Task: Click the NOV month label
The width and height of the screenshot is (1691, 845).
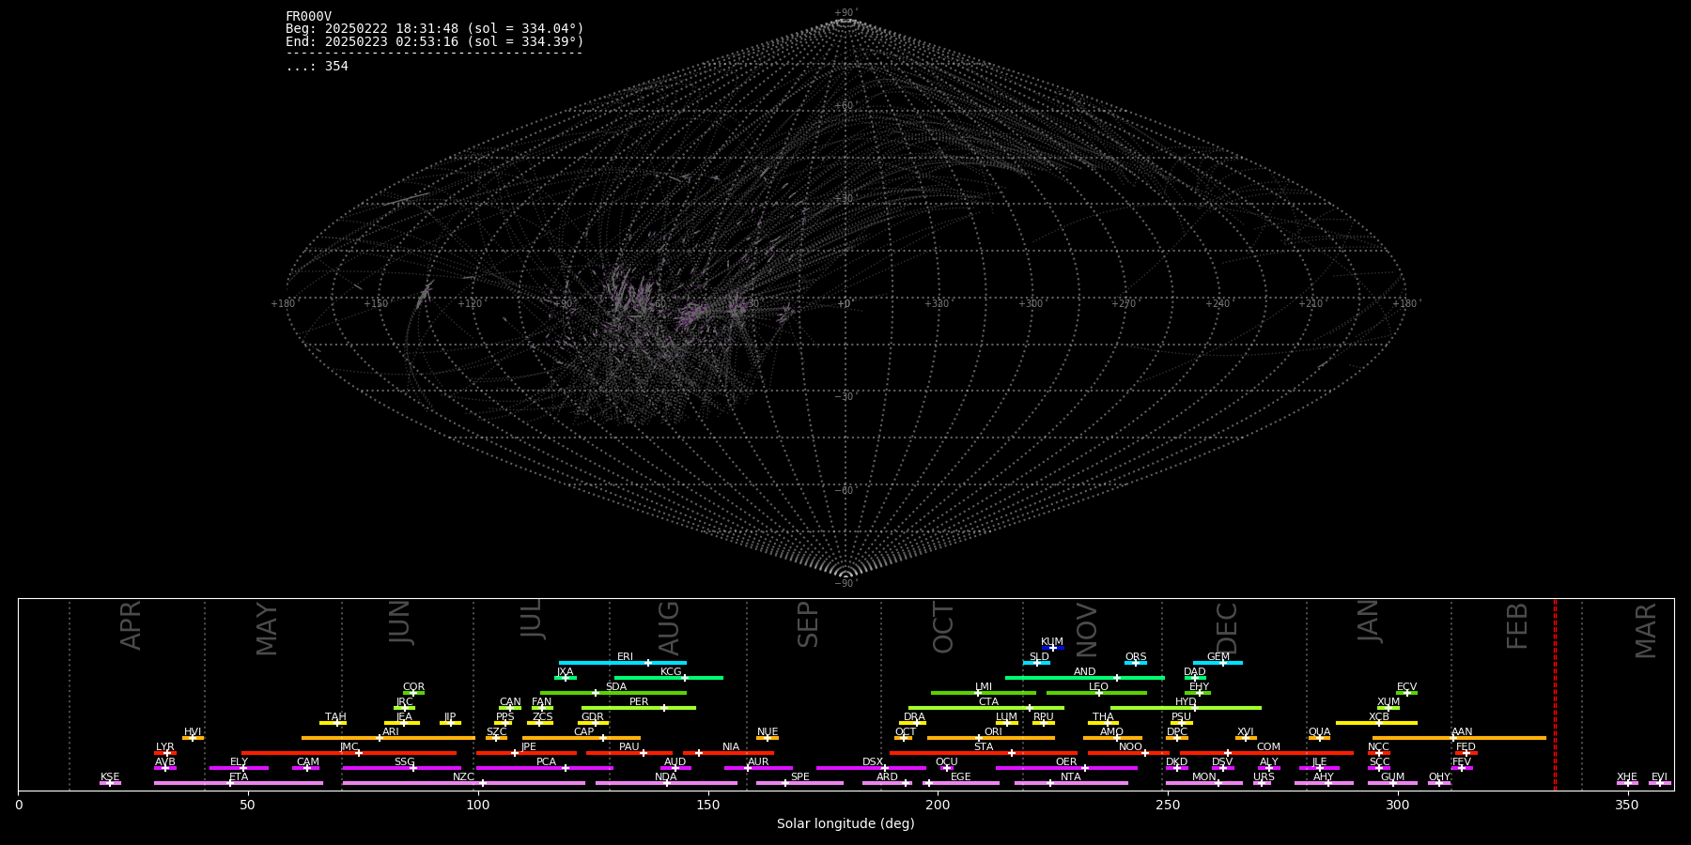Action: (x=1086, y=630)
